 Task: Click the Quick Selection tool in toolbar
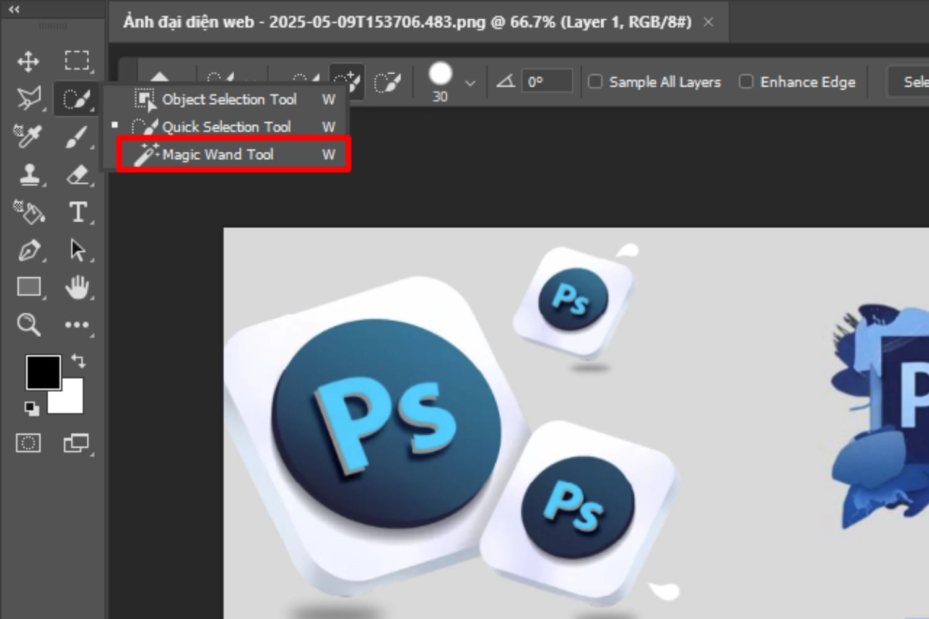(x=77, y=98)
